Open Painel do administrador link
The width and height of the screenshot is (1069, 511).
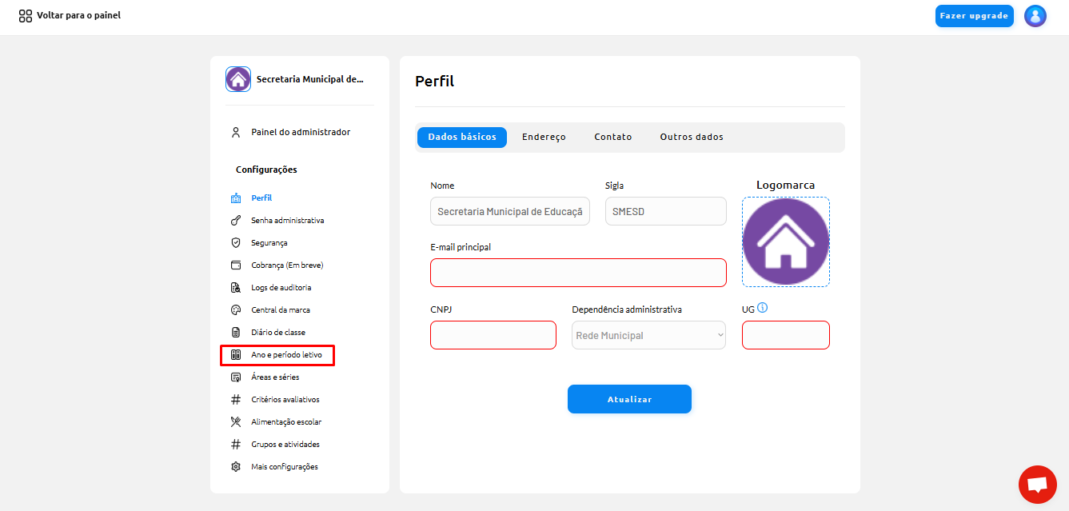click(x=301, y=133)
